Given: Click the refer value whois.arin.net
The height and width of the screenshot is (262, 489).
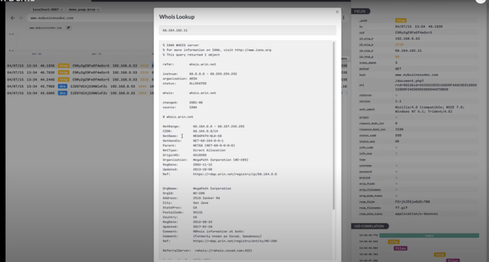Looking at the screenshot, I should point(202,65).
